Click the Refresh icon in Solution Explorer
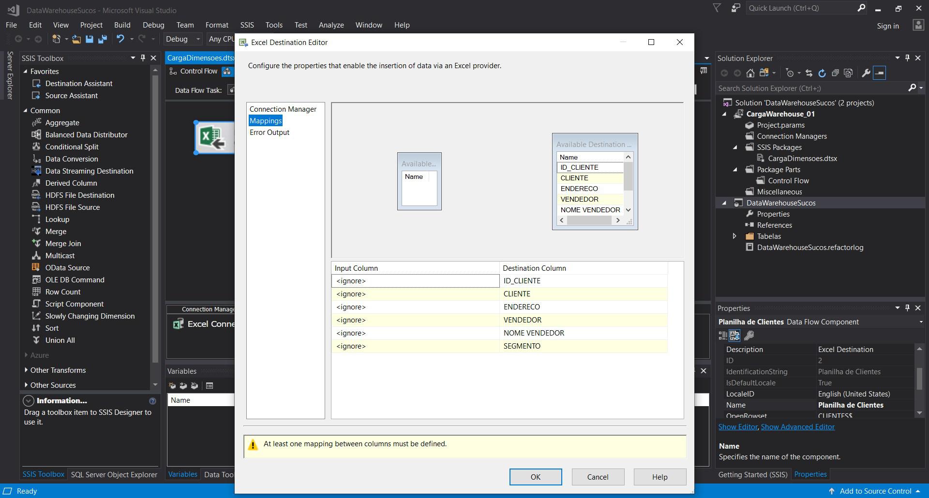The width and height of the screenshot is (929, 498). click(822, 73)
